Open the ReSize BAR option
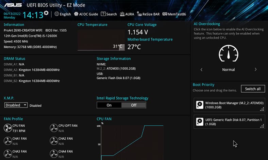This screenshot has width=268, height=160. pyautogui.click(x=148, y=14)
